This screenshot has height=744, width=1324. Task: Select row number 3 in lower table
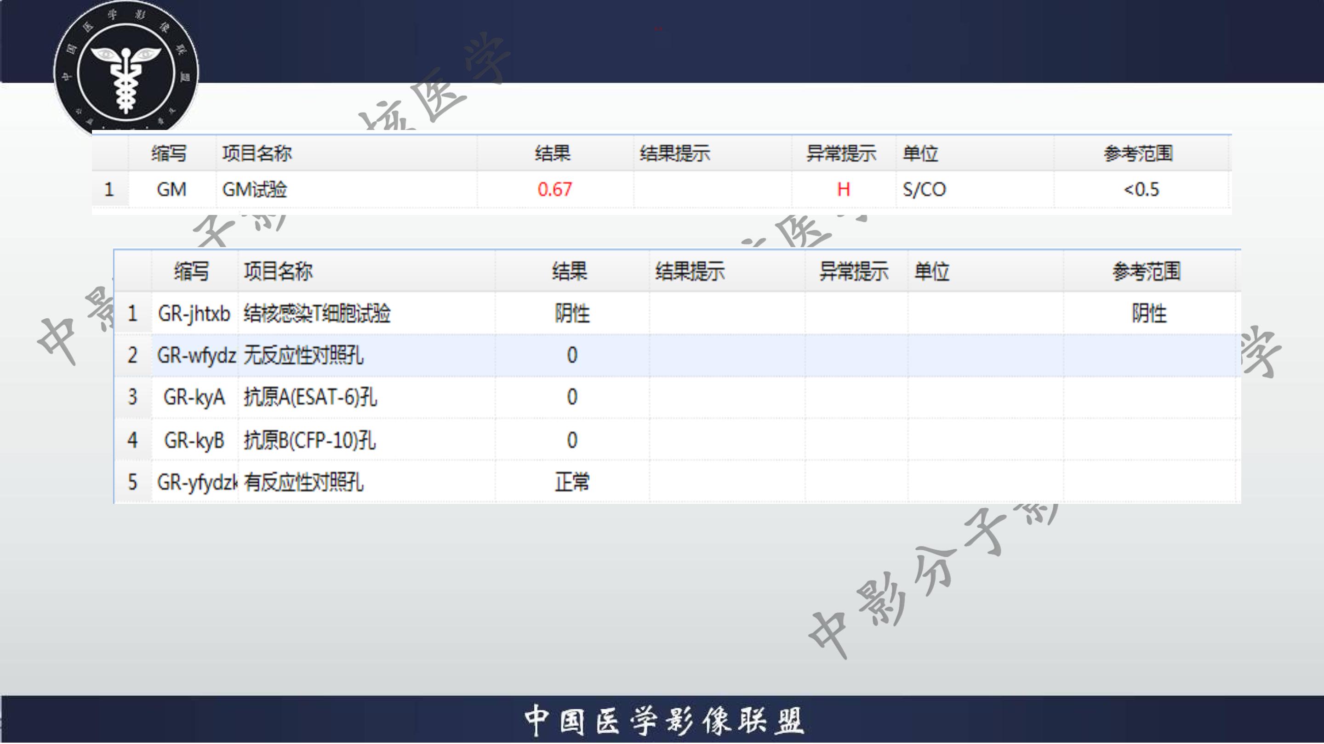tap(132, 397)
